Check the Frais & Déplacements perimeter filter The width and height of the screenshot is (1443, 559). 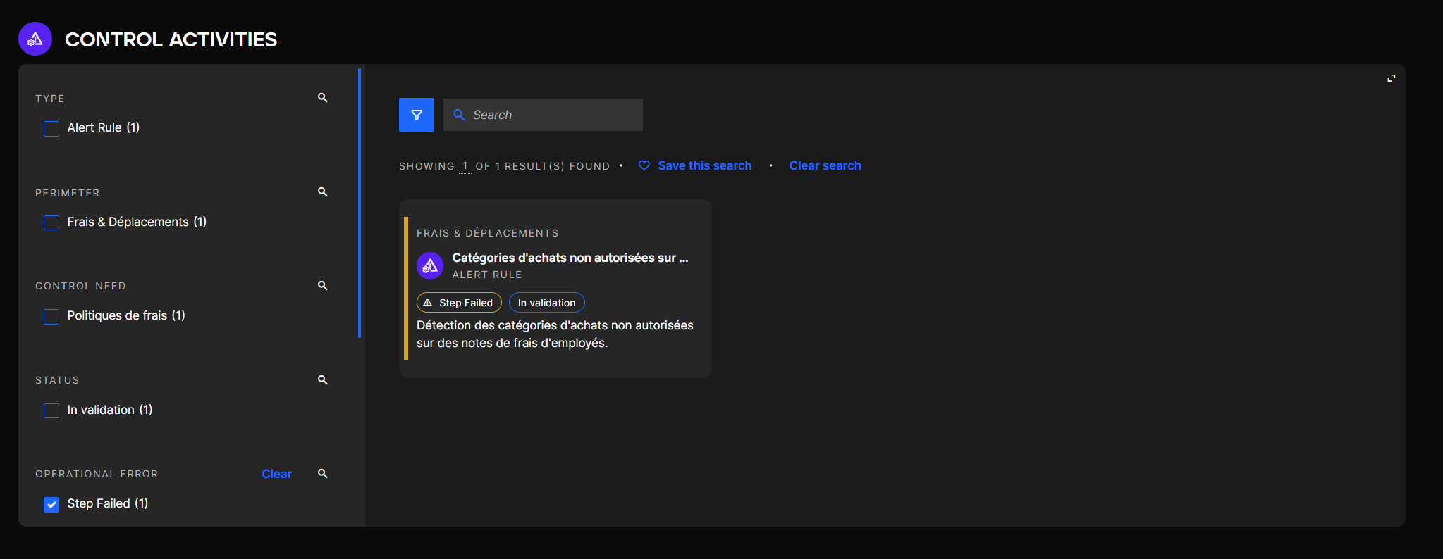coord(51,223)
